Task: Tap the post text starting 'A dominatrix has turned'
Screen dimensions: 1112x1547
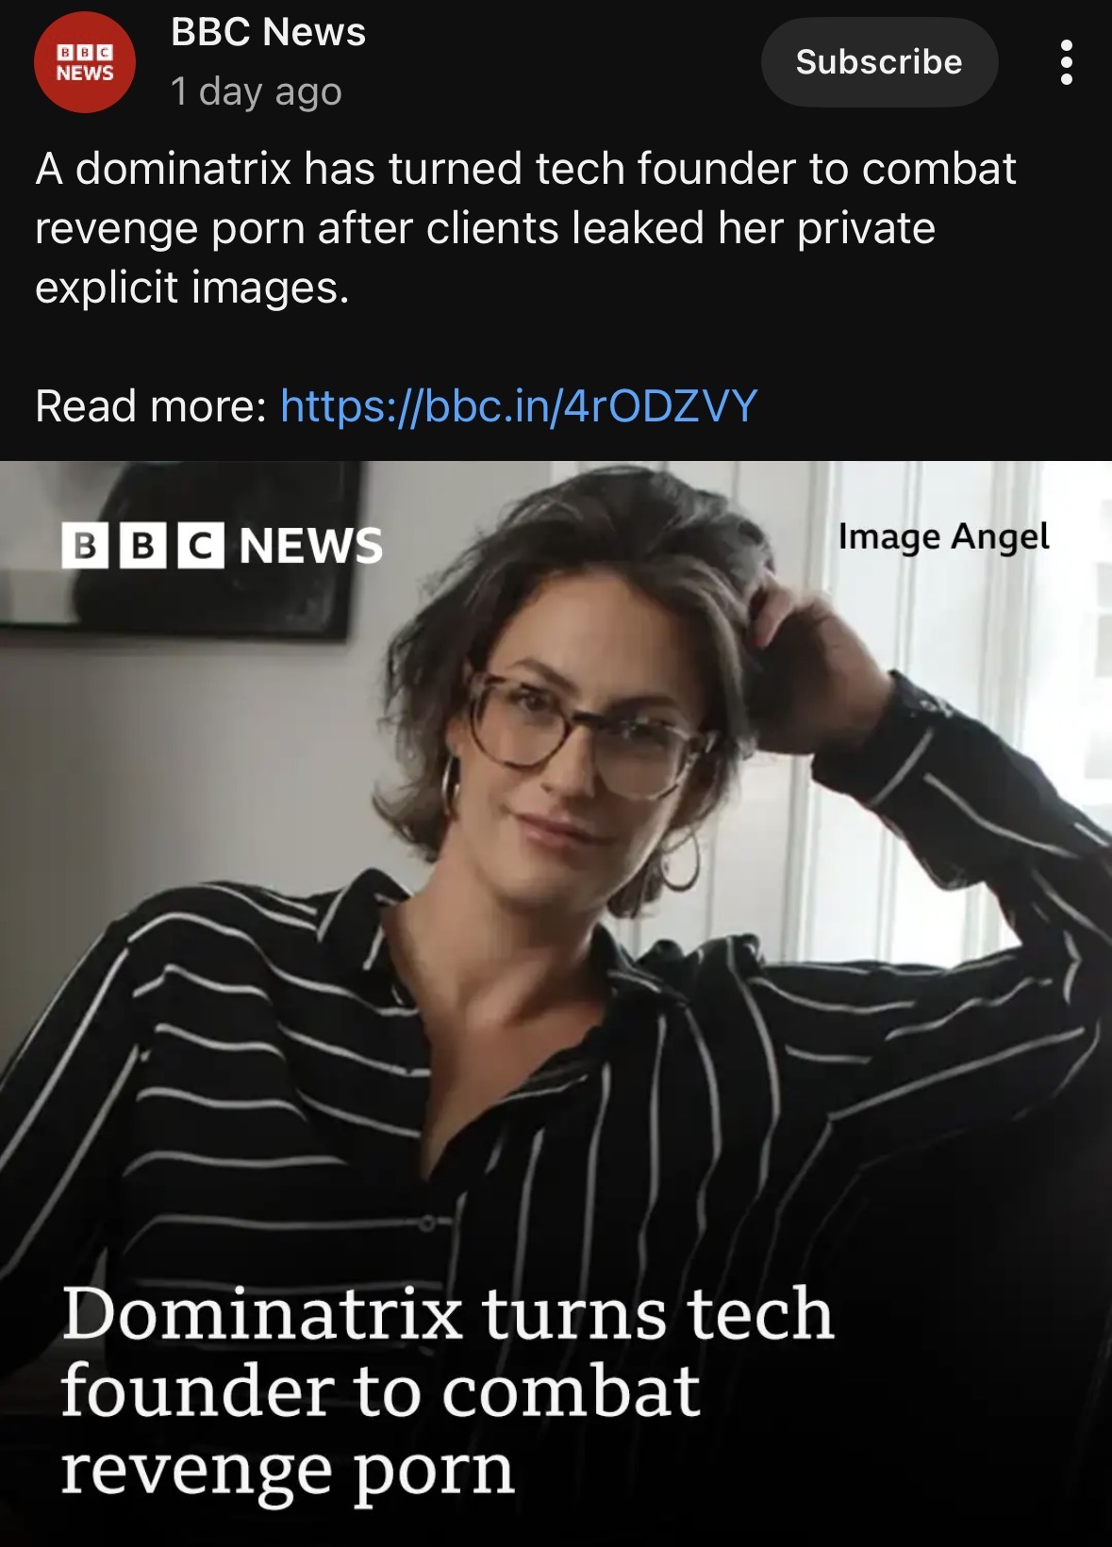Action: 525,228
